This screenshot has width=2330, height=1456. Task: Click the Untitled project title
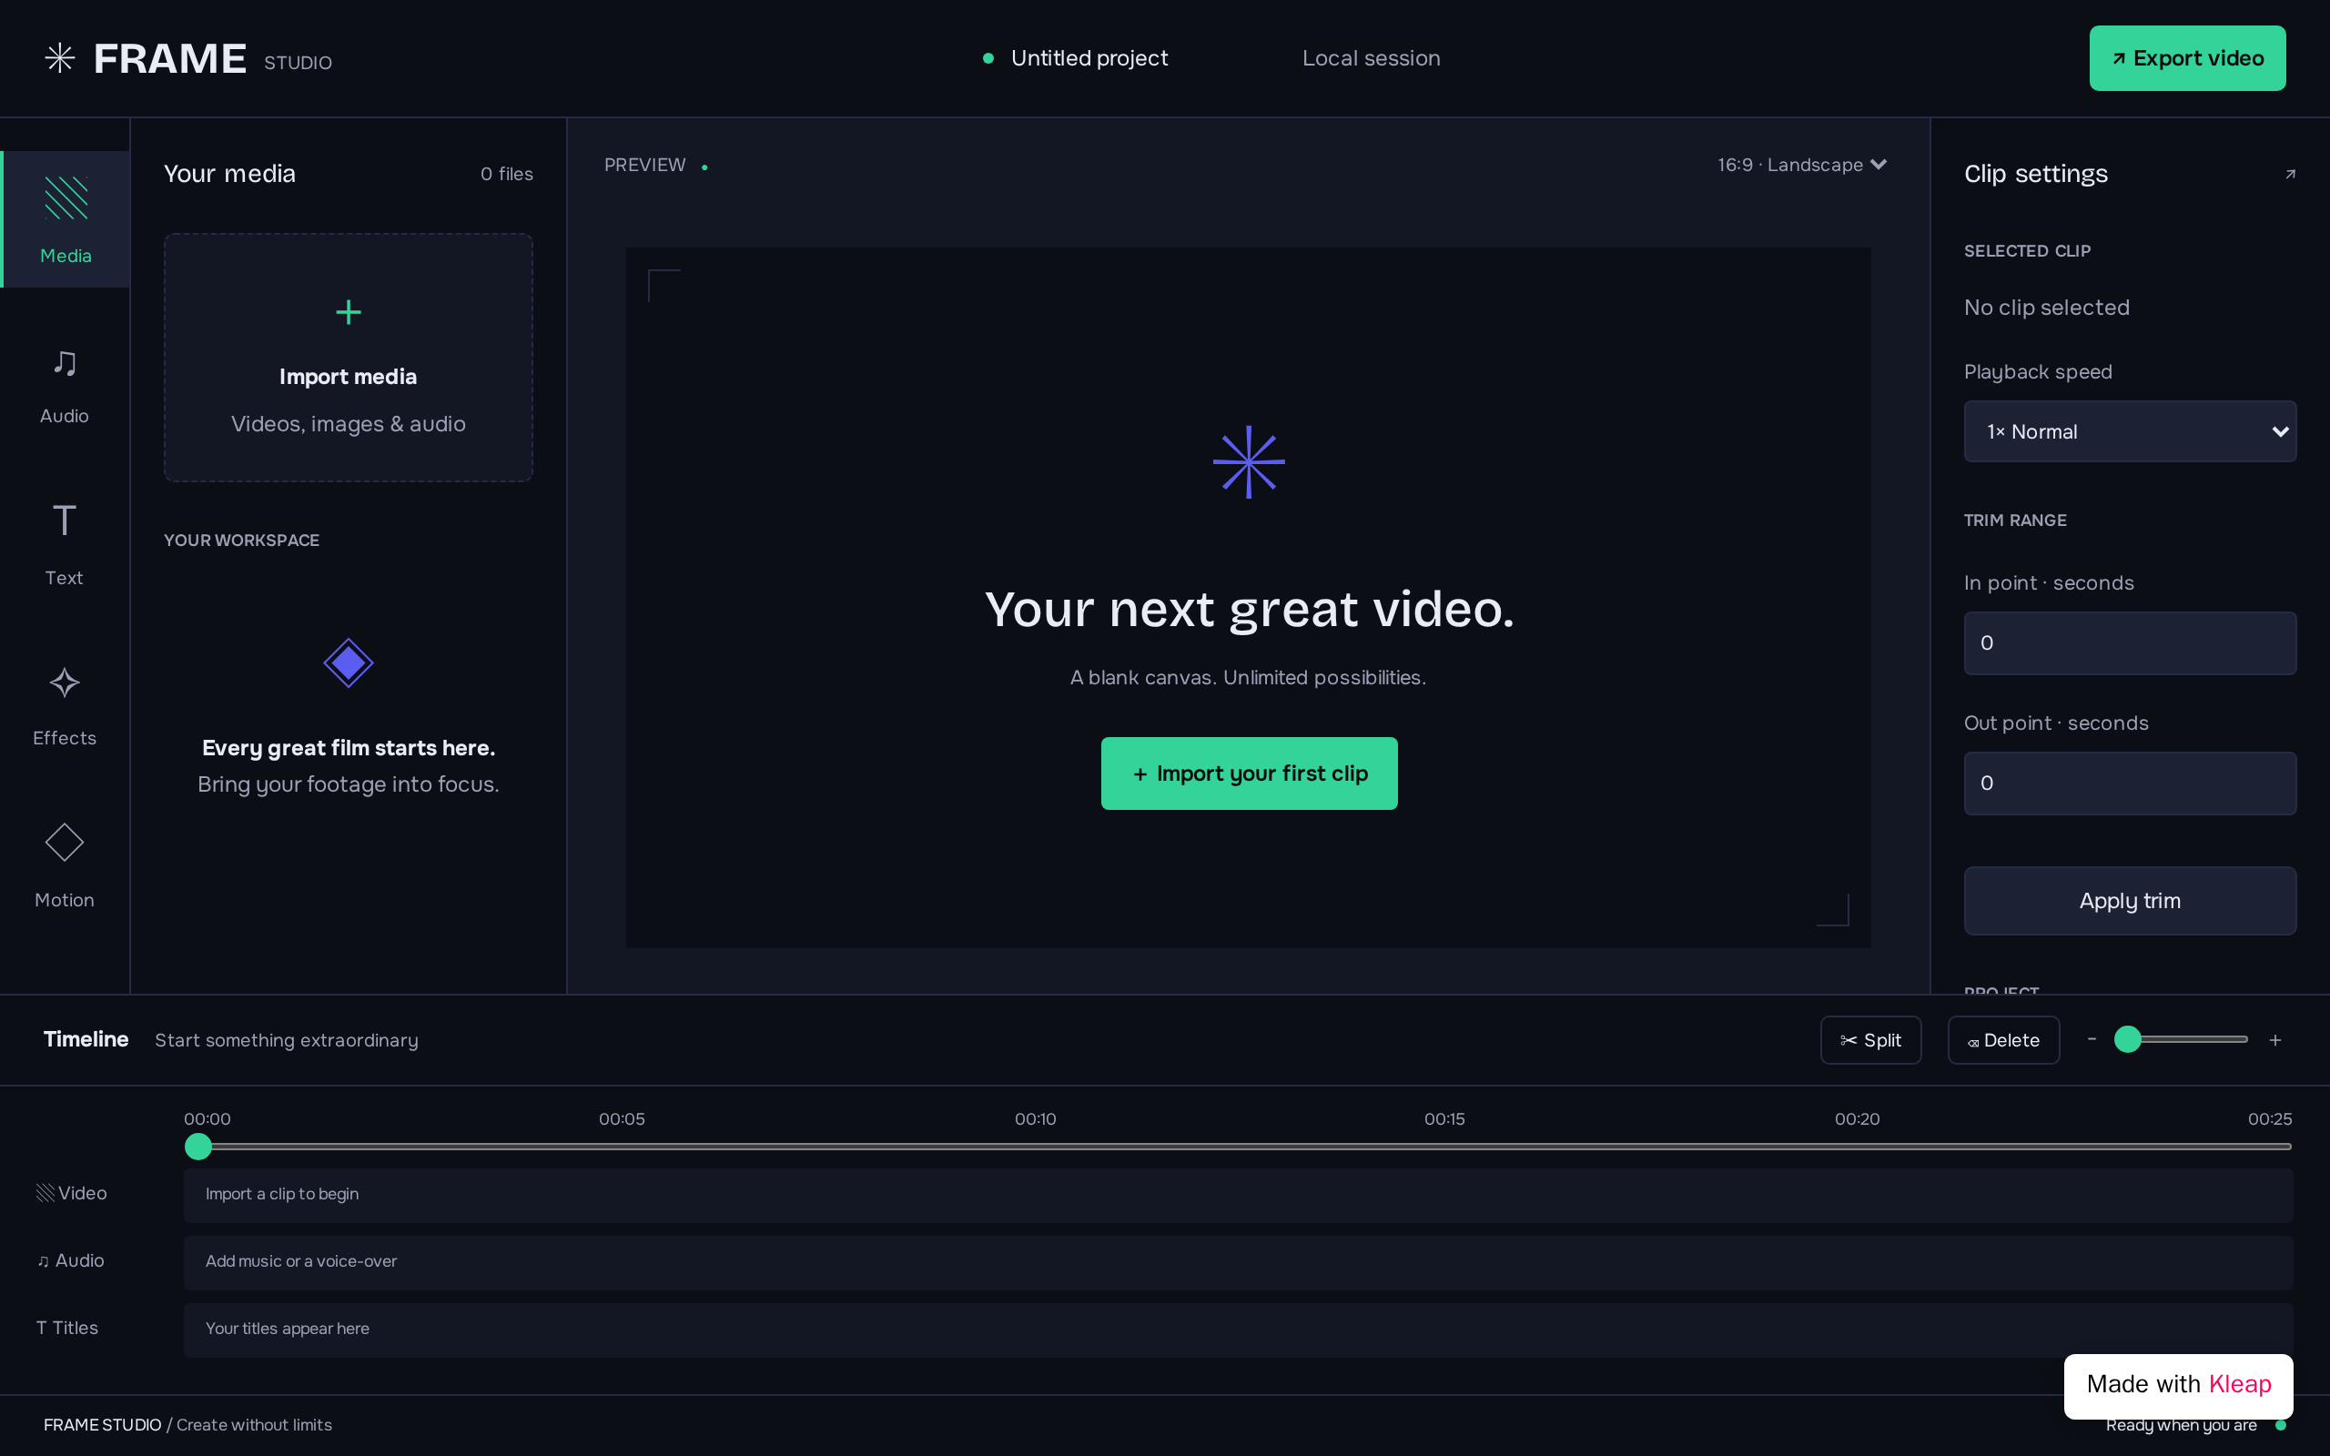[x=1089, y=57]
